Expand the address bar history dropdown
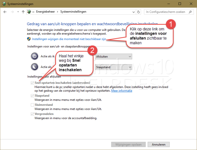 [x=134, y=12]
